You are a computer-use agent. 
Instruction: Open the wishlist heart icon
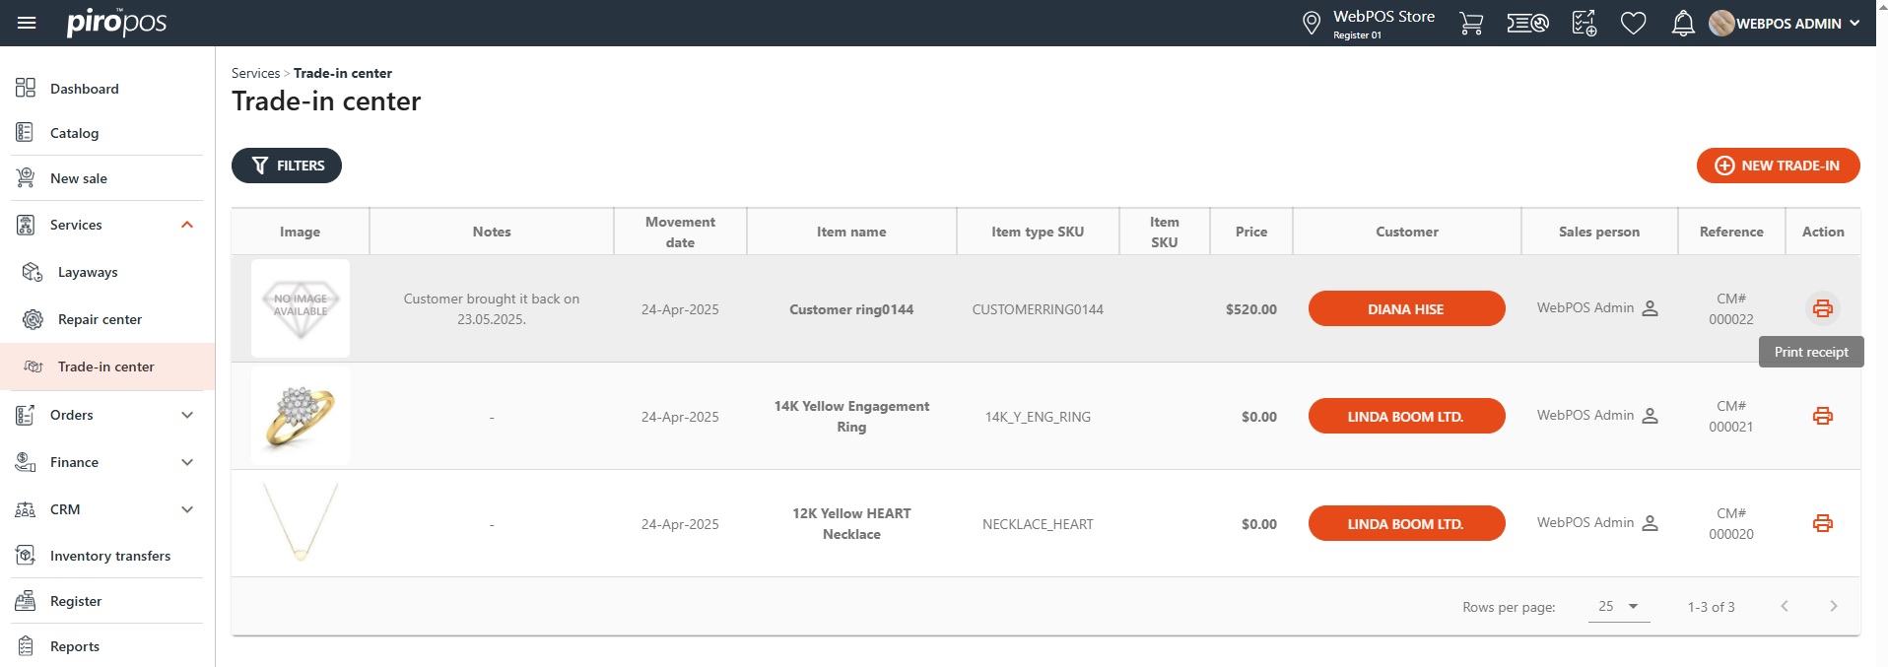1633,23
